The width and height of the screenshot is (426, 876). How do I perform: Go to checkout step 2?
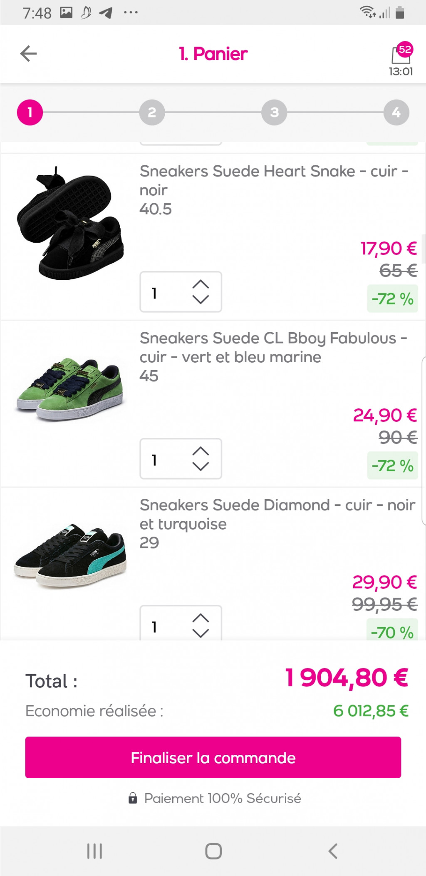[x=152, y=112]
